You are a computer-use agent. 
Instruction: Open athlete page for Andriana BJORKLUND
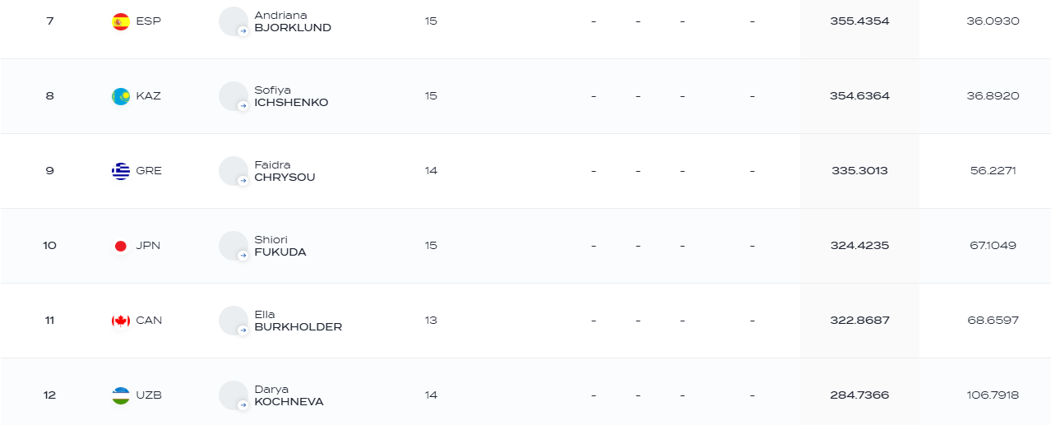(x=293, y=21)
